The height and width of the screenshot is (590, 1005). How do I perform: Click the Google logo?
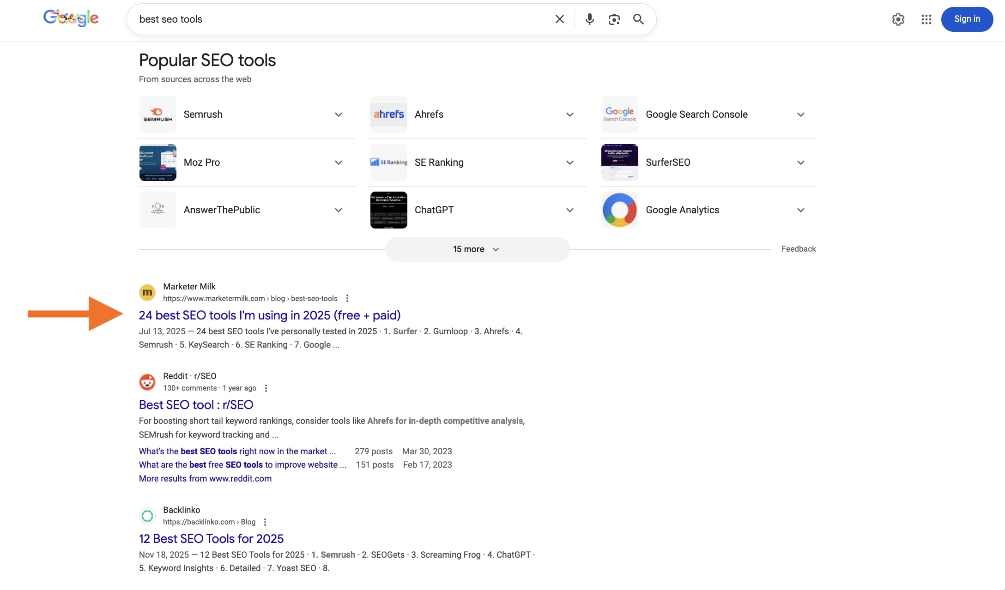coord(71,18)
